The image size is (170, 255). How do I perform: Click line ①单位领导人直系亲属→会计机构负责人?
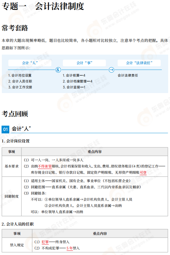point(81,199)
